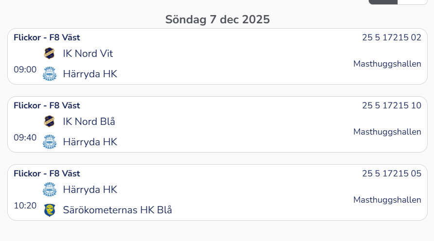
Task: Open match number 25 5 17215 02
Action: tap(391, 37)
